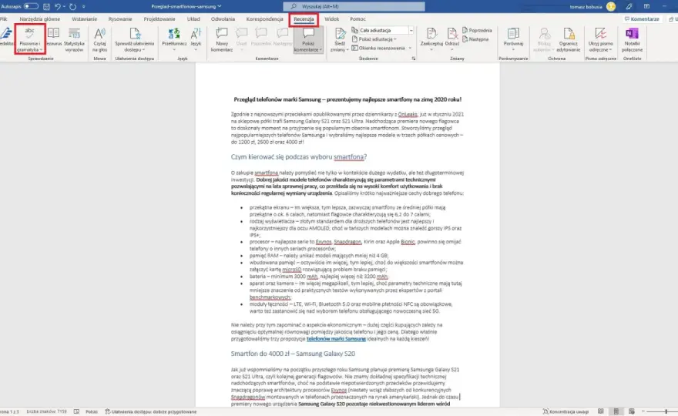Click the Język language icon

pos(196,33)
